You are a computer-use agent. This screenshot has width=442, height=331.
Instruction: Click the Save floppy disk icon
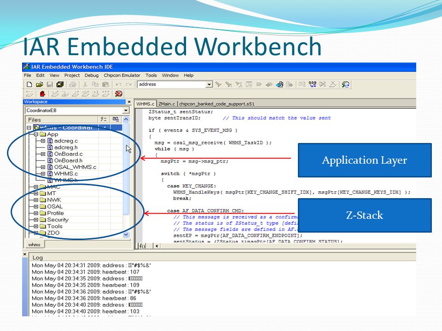50,85
